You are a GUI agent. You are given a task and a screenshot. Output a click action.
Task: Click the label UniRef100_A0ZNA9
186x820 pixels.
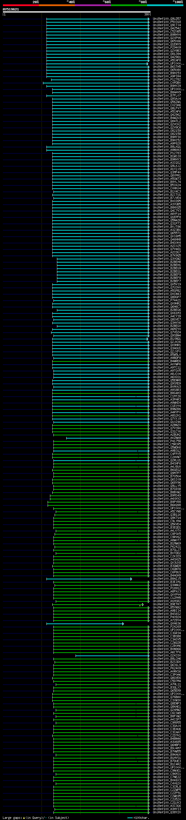pyautogui.click(x=167, y=438)
